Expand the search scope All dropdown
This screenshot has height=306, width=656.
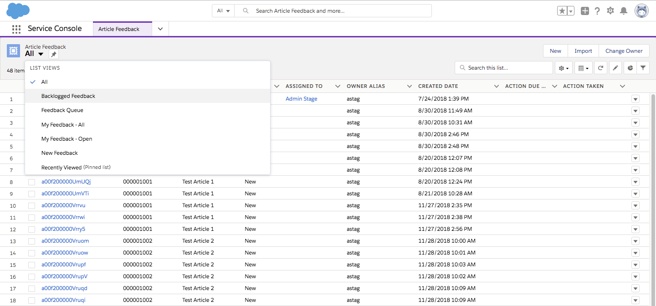pos(223,10)
